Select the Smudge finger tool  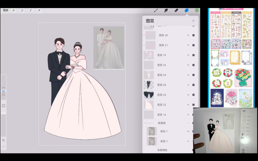point(166,10)
